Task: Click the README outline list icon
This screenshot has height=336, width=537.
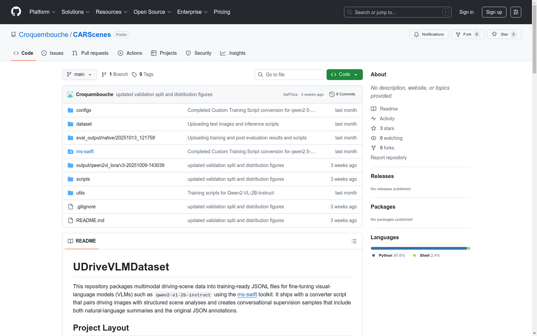Action: (354, 241)
